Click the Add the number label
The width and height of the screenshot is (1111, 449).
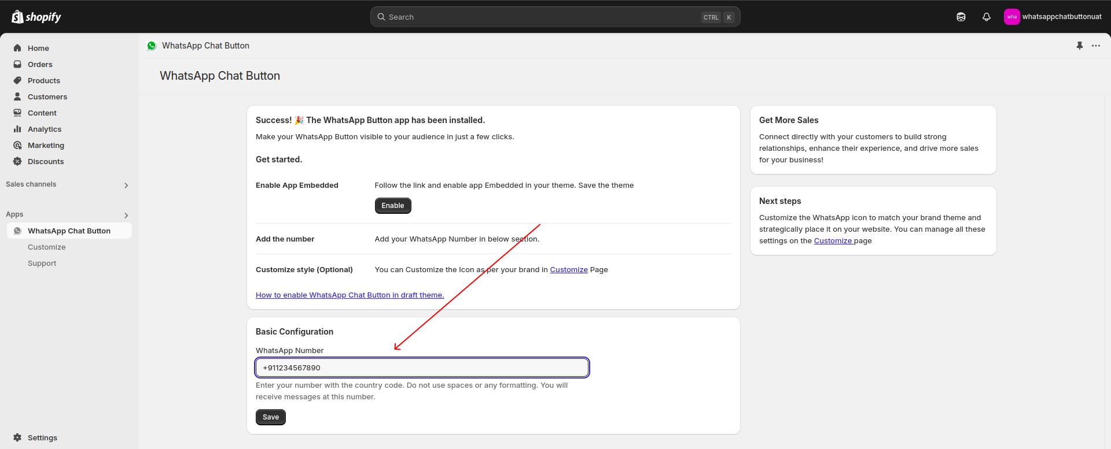point(285,239)
